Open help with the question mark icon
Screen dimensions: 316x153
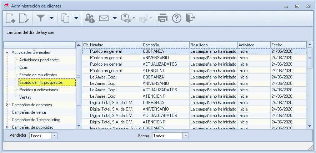(177, 18)
